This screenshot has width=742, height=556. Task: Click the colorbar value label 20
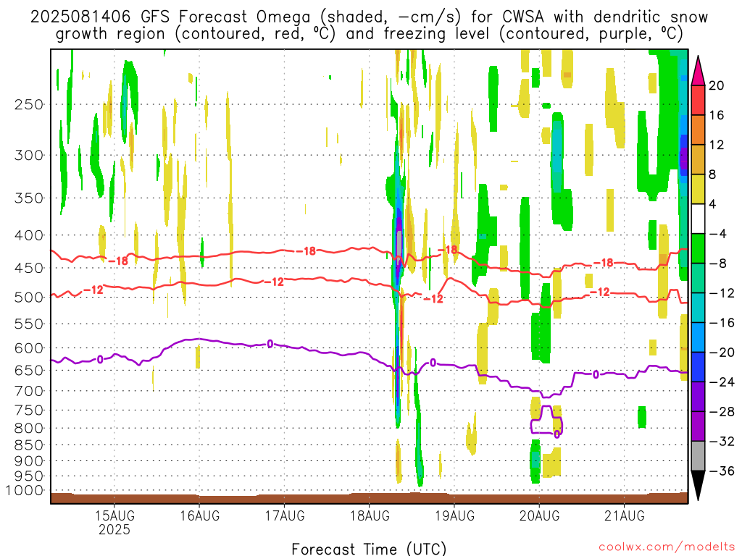pos(716,85)
